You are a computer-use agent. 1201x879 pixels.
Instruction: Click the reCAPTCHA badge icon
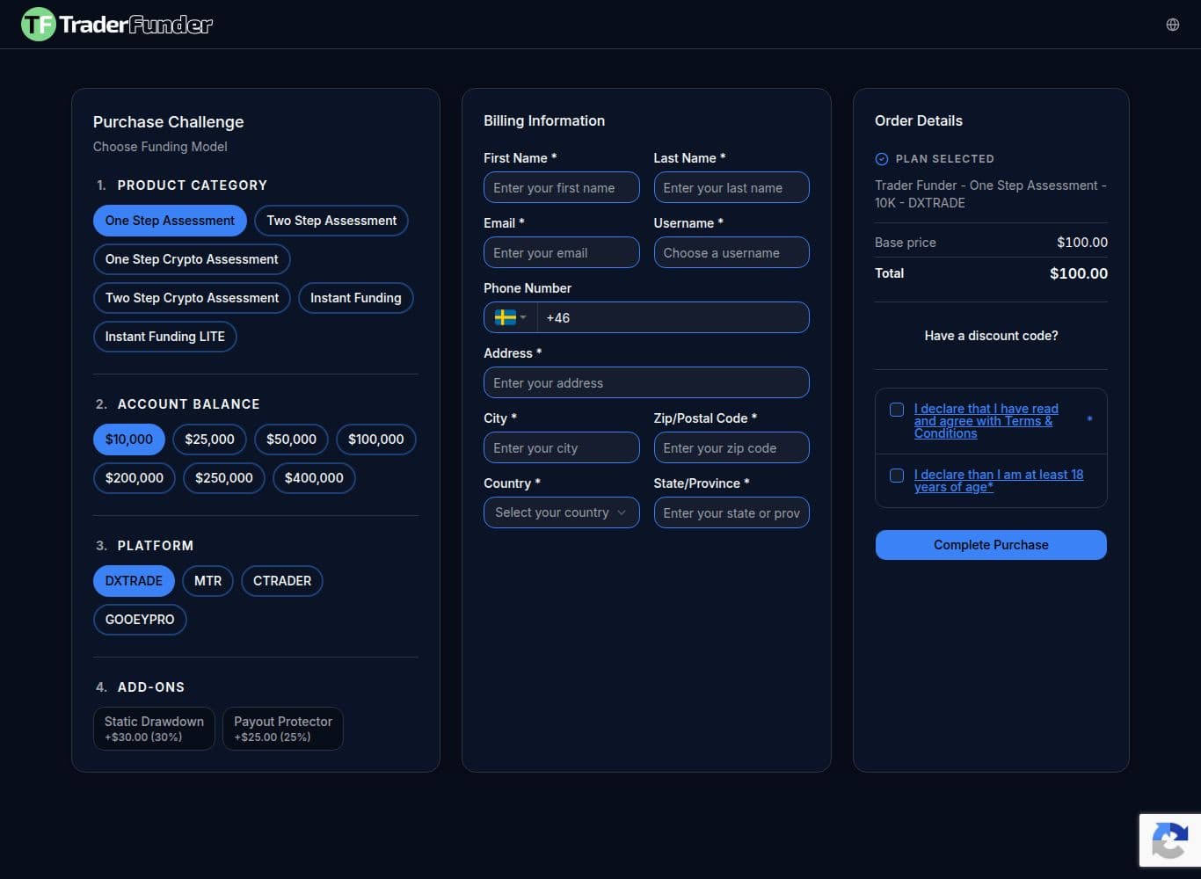click(1170, 841)
